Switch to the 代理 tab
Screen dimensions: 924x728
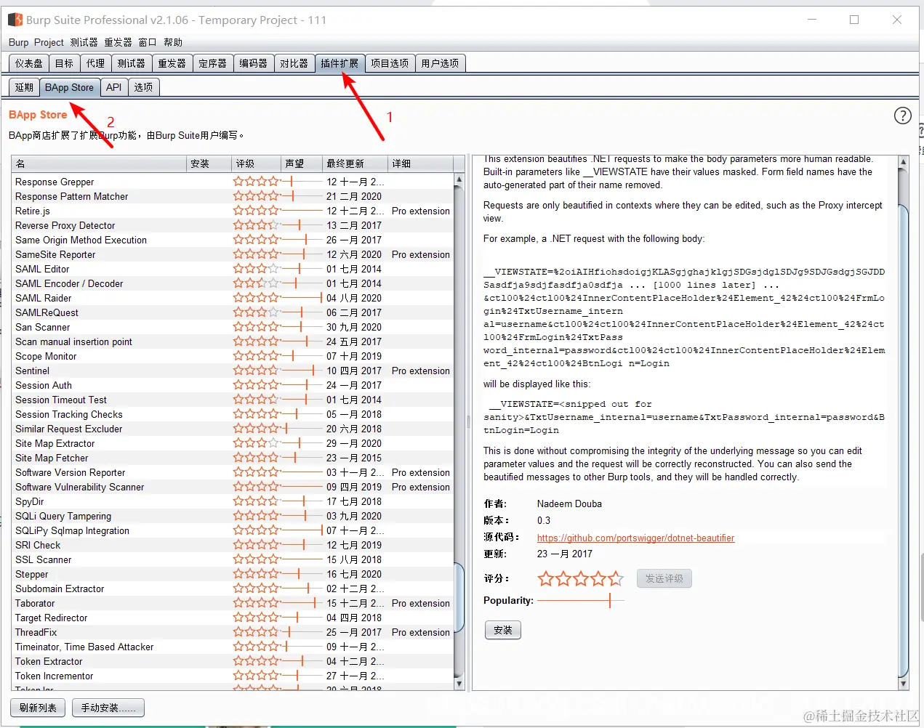95,63
